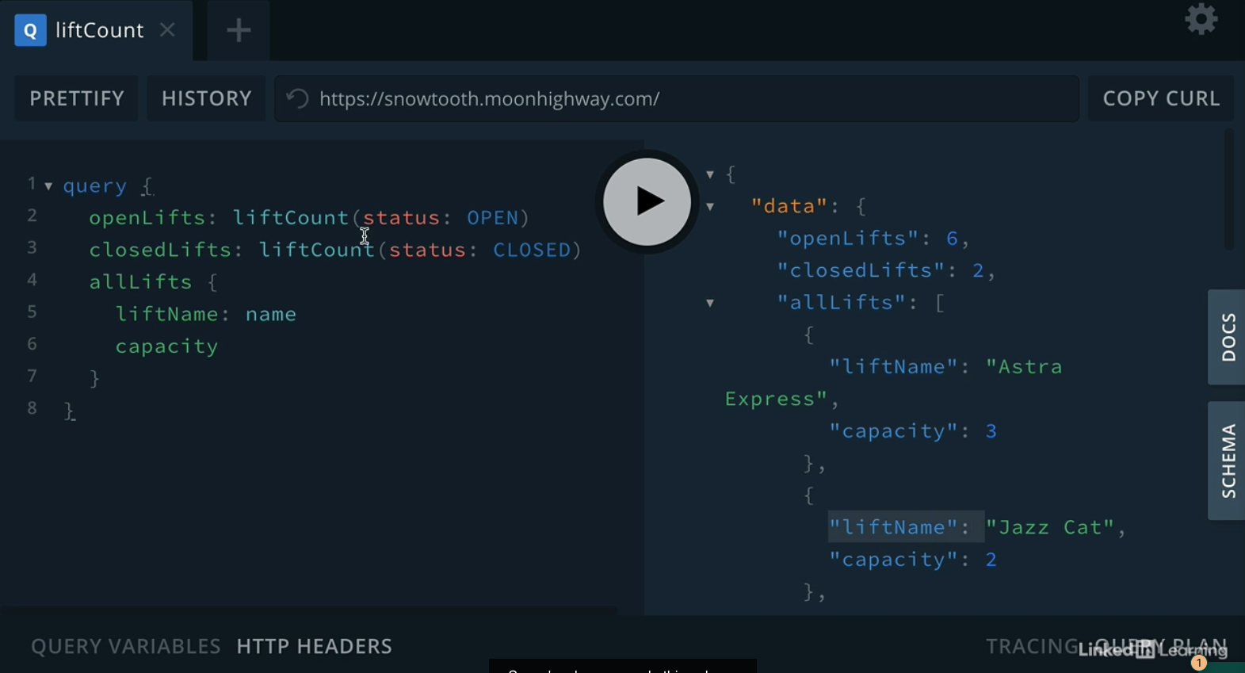This screenshot has width=1245, height=673.
Task: Collapse the "allLifts" array in the response
Action: click(710, 303)
